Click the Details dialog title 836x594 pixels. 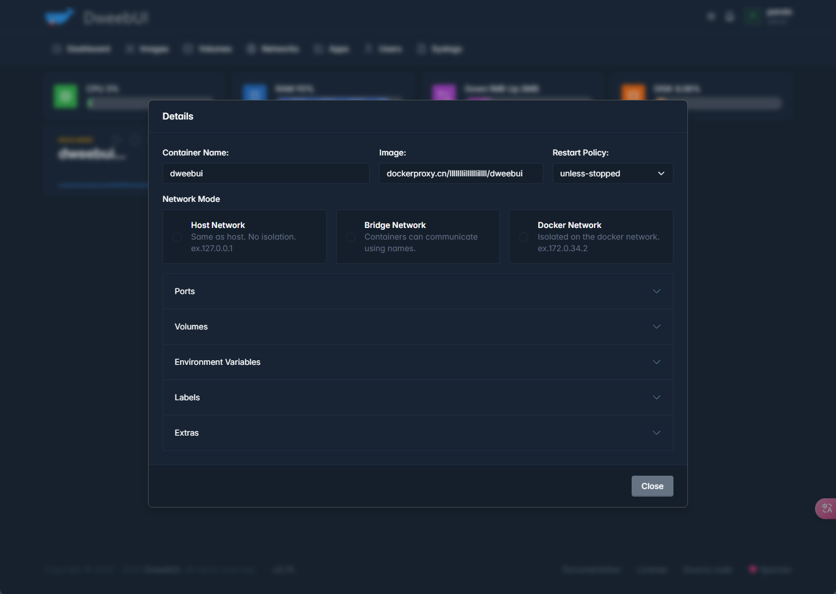[178, 116]
